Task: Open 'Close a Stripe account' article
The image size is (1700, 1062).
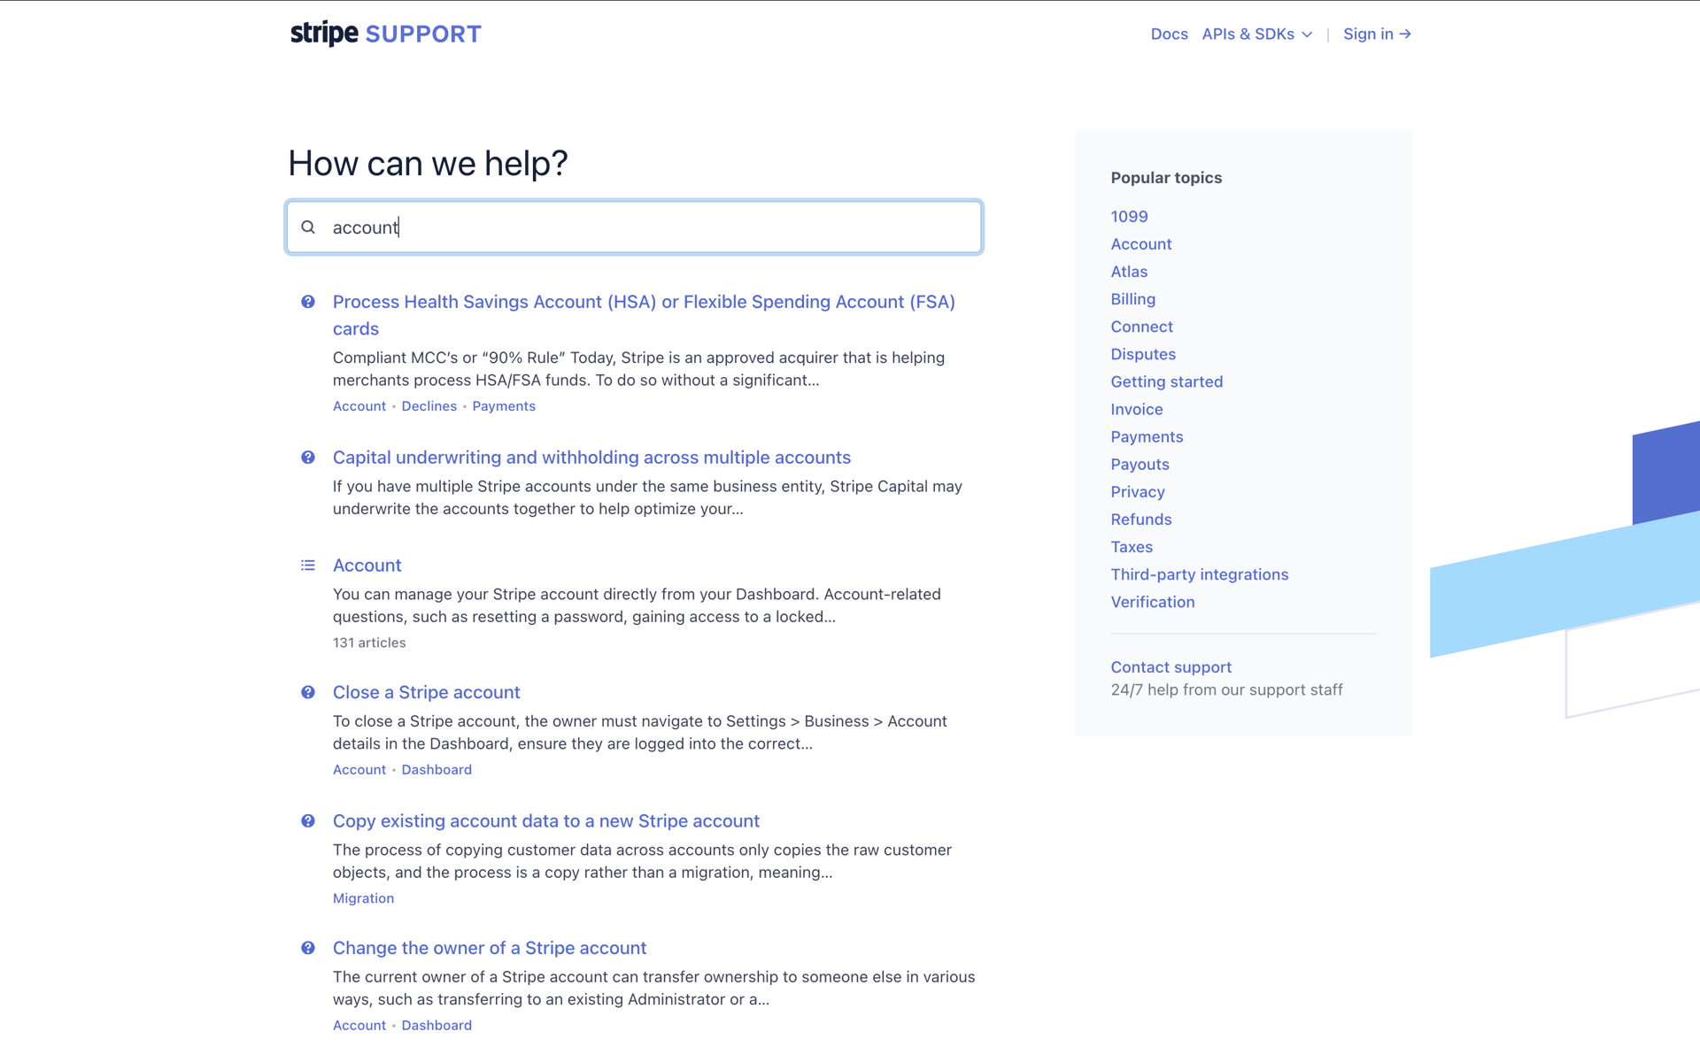Action: (x=426, y=692)
